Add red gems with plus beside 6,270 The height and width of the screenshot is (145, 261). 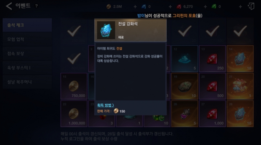(x=205, y=7)
